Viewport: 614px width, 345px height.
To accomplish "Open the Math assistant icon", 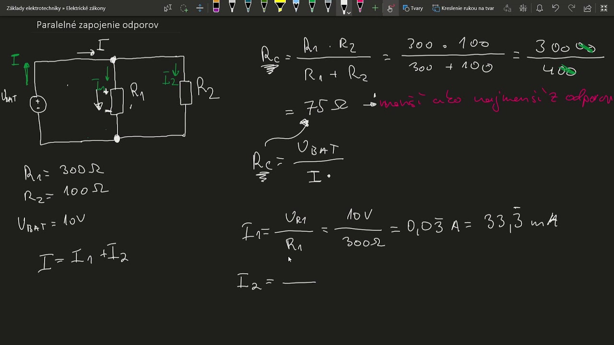I will (x=523, y=8).
